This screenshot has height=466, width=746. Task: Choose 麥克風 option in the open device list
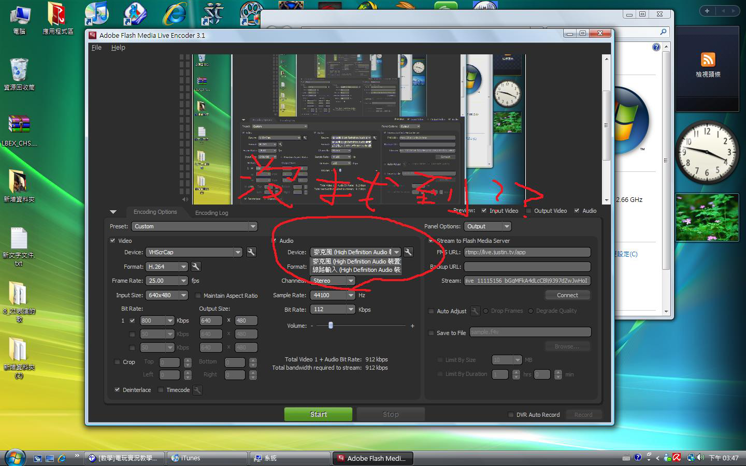tap(356, 261)
